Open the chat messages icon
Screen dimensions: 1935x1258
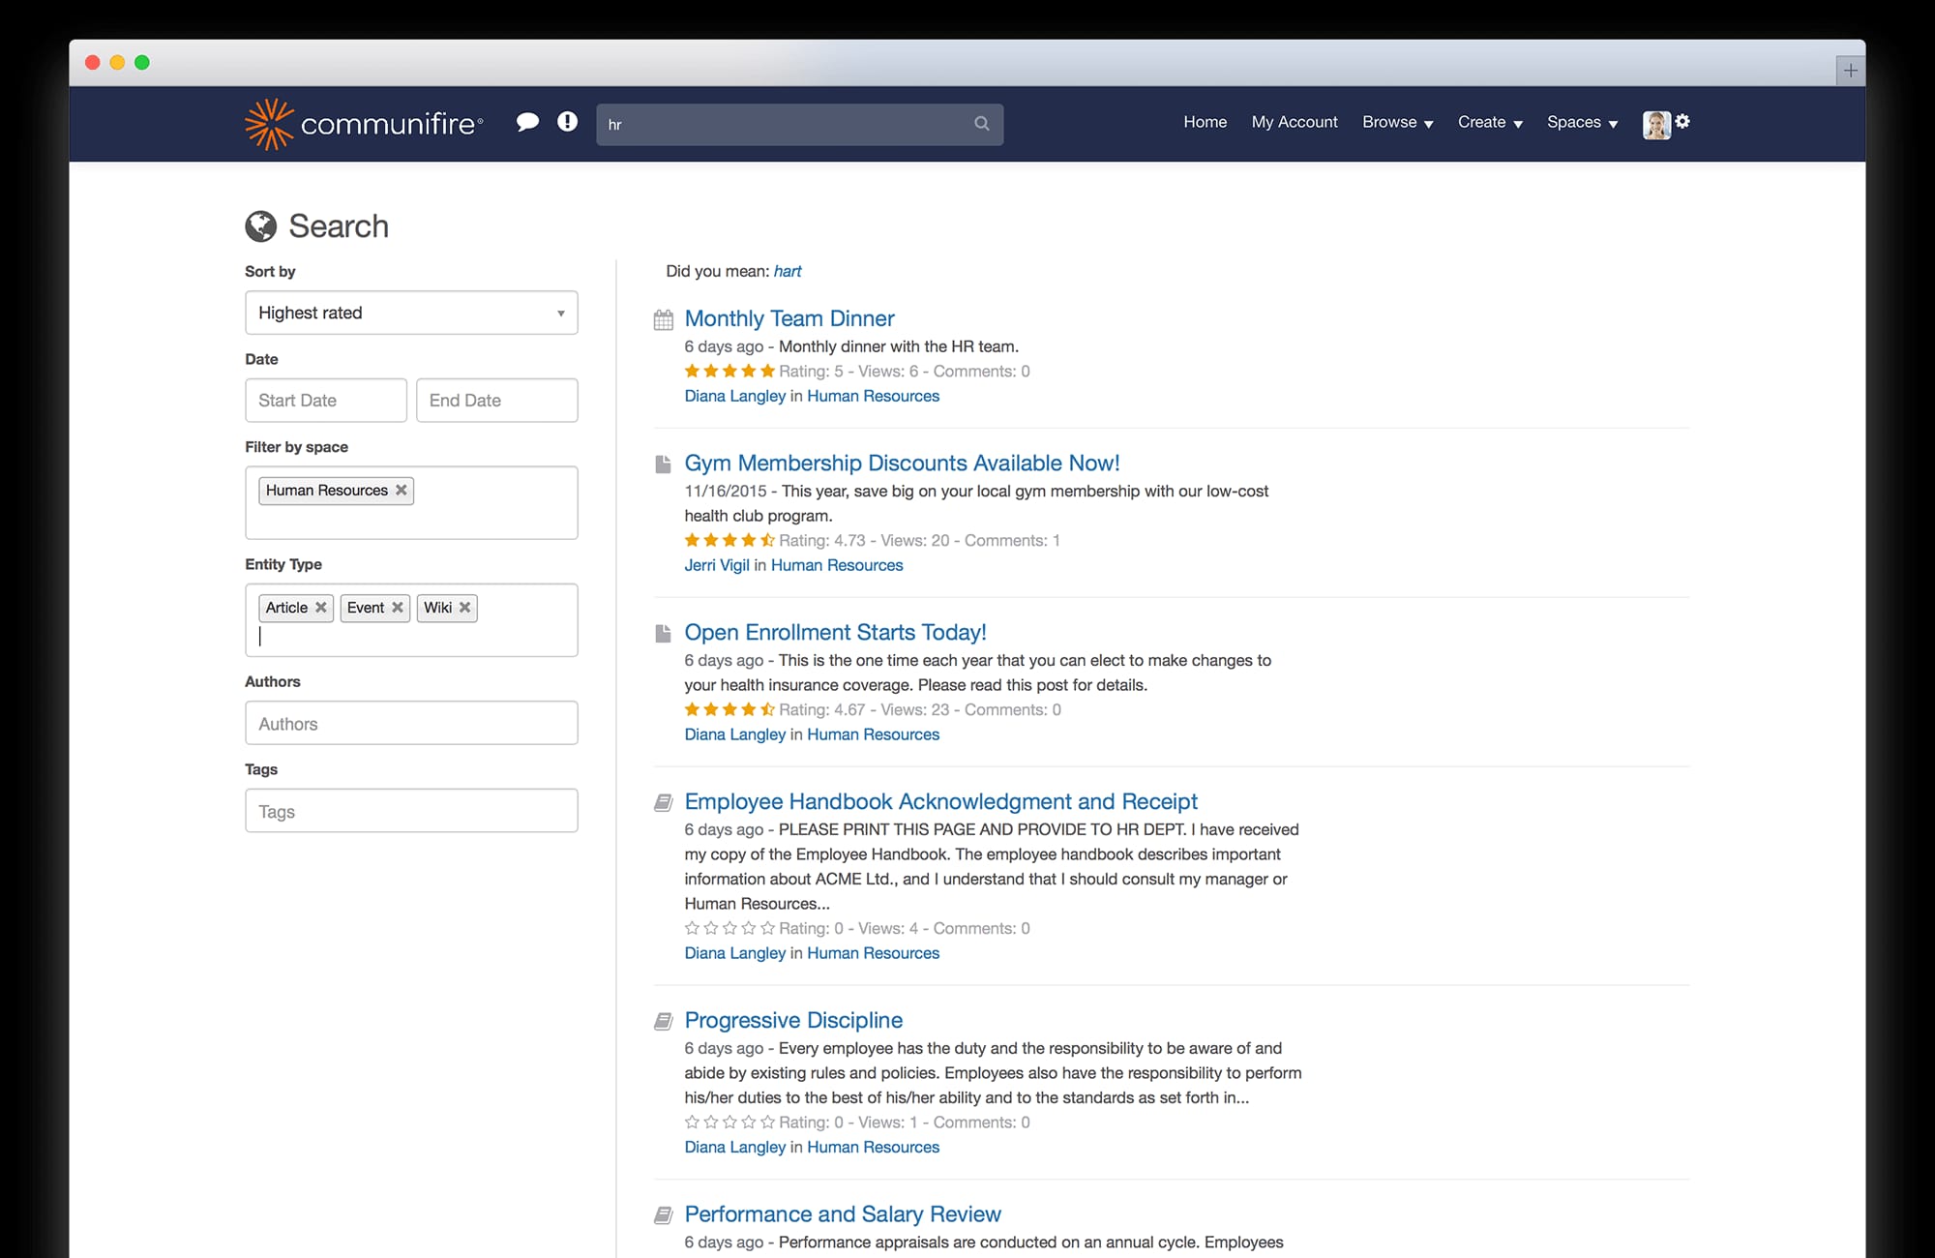point(528,122)
